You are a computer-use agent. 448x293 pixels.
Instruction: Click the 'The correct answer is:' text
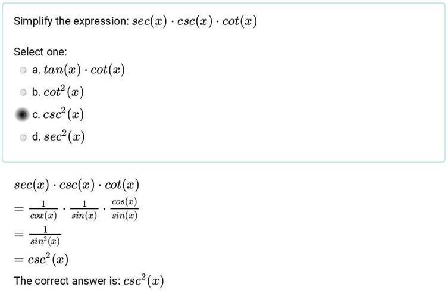[67, 281]
